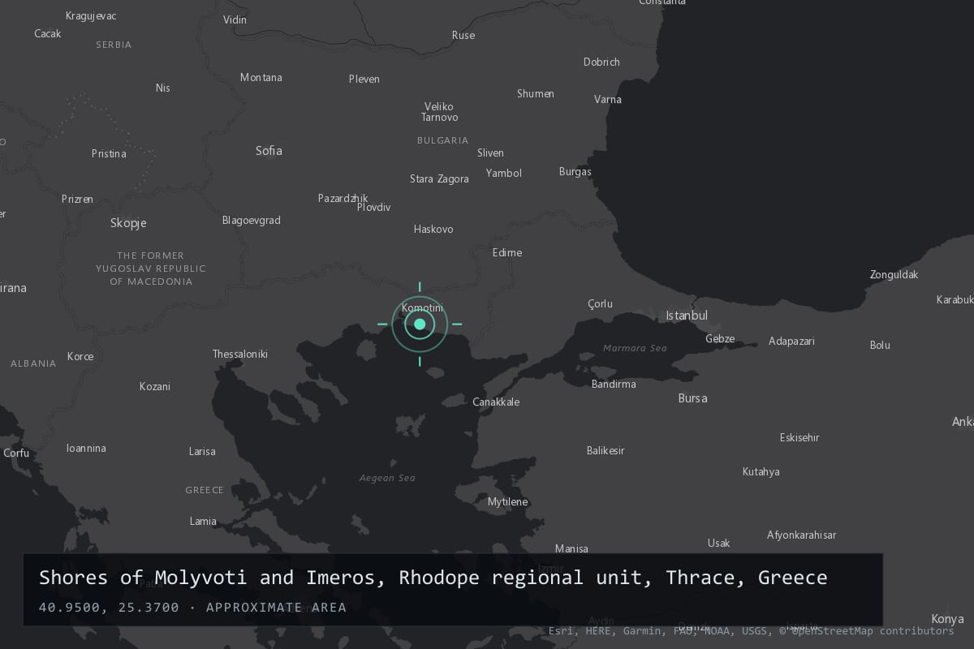Click the Shores of Molyvoti and Imeros title
Image resolution: width=974 pixels, height=649 pixels.
[433, 578]
